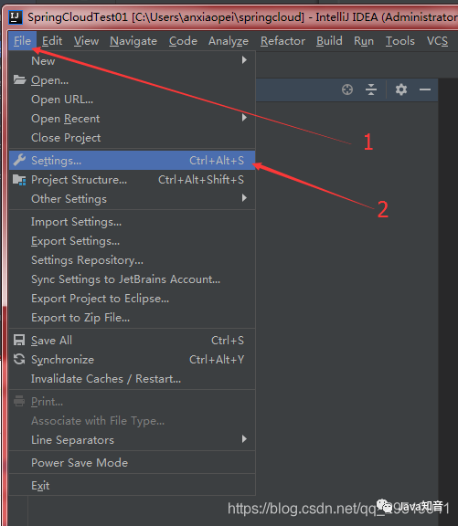Click the floppy disk Save All icon
This screenshot has width=458, height=526.
(x=19, y=340)
